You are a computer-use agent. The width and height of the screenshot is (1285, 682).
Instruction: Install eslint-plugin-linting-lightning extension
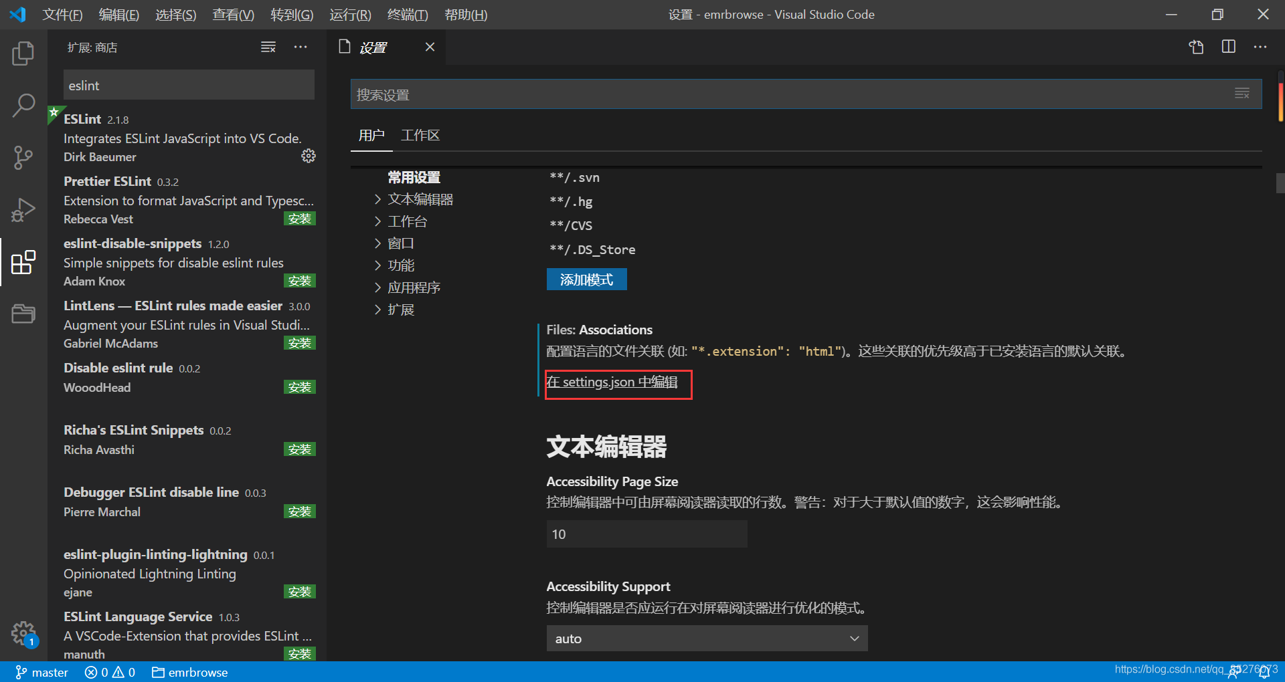(x=300, y=592)
